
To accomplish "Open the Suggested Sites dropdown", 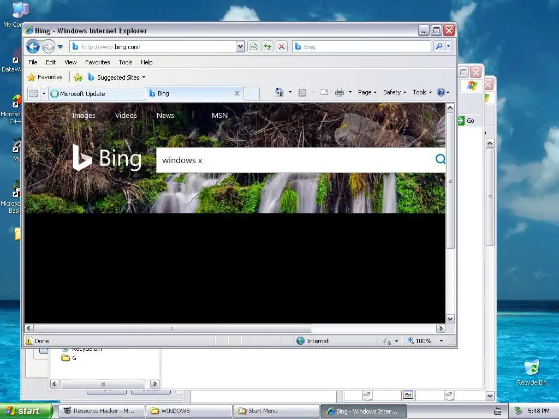I will tap(117, 77).
